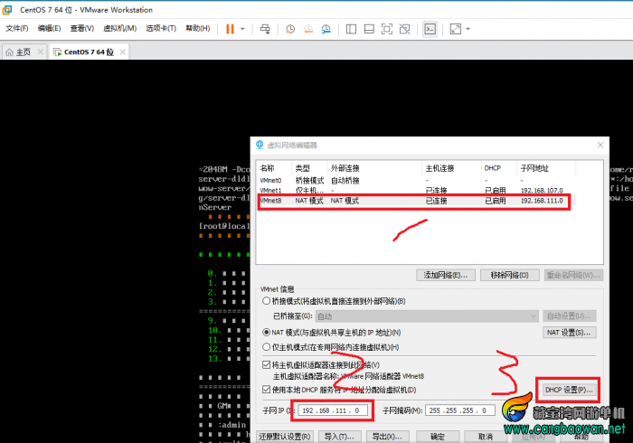This screenshot has width=633, height=443.
Task: Click the pause virtual machine icon
Action: pyautogui.click(x=230, y=29)
